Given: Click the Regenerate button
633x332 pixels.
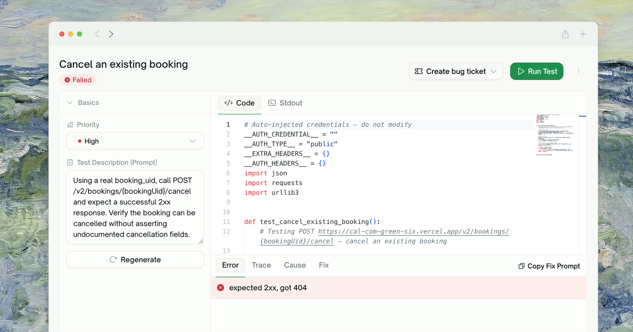Looking at the screenshot, I should click(x=135, y=260).
